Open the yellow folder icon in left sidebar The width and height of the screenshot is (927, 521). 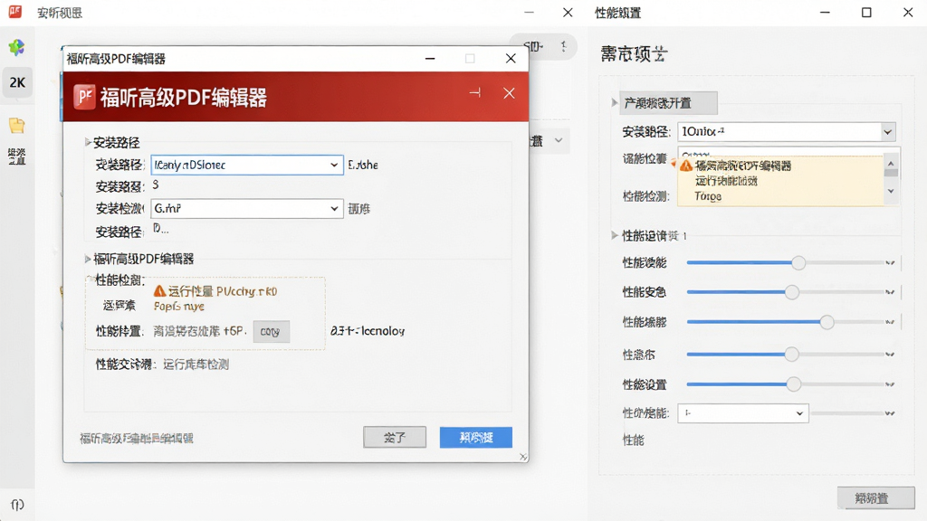(16, 125)
